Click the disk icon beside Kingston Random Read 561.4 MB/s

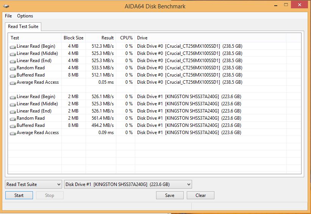point(13,119)
